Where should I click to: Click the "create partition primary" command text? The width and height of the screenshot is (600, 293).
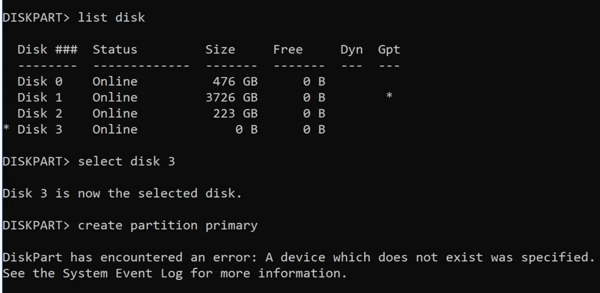(168, 226)
